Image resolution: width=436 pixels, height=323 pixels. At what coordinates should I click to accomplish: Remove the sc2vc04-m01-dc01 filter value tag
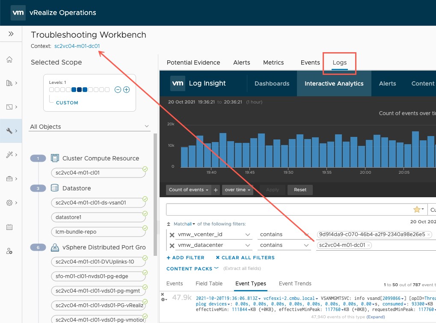369,246
